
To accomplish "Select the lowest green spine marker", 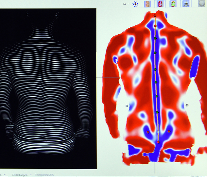I will tap(157, 112).
